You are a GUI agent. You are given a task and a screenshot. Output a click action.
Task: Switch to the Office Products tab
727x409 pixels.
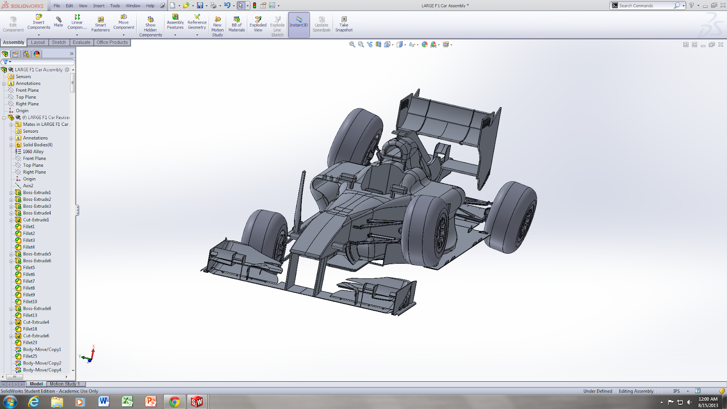[x=112, y=42]
